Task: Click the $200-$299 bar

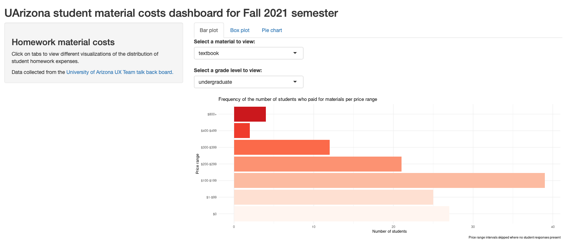Action: click(318, 164)
